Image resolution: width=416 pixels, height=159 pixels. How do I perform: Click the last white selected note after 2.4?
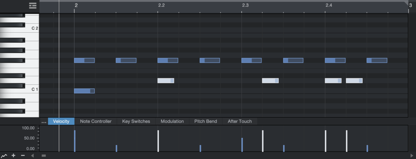354,80
